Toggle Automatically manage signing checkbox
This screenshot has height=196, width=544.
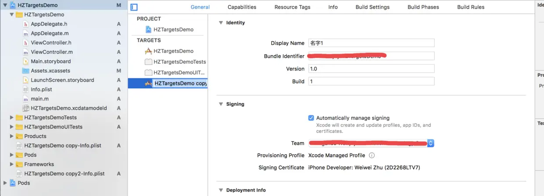click(x=311, y=118)
